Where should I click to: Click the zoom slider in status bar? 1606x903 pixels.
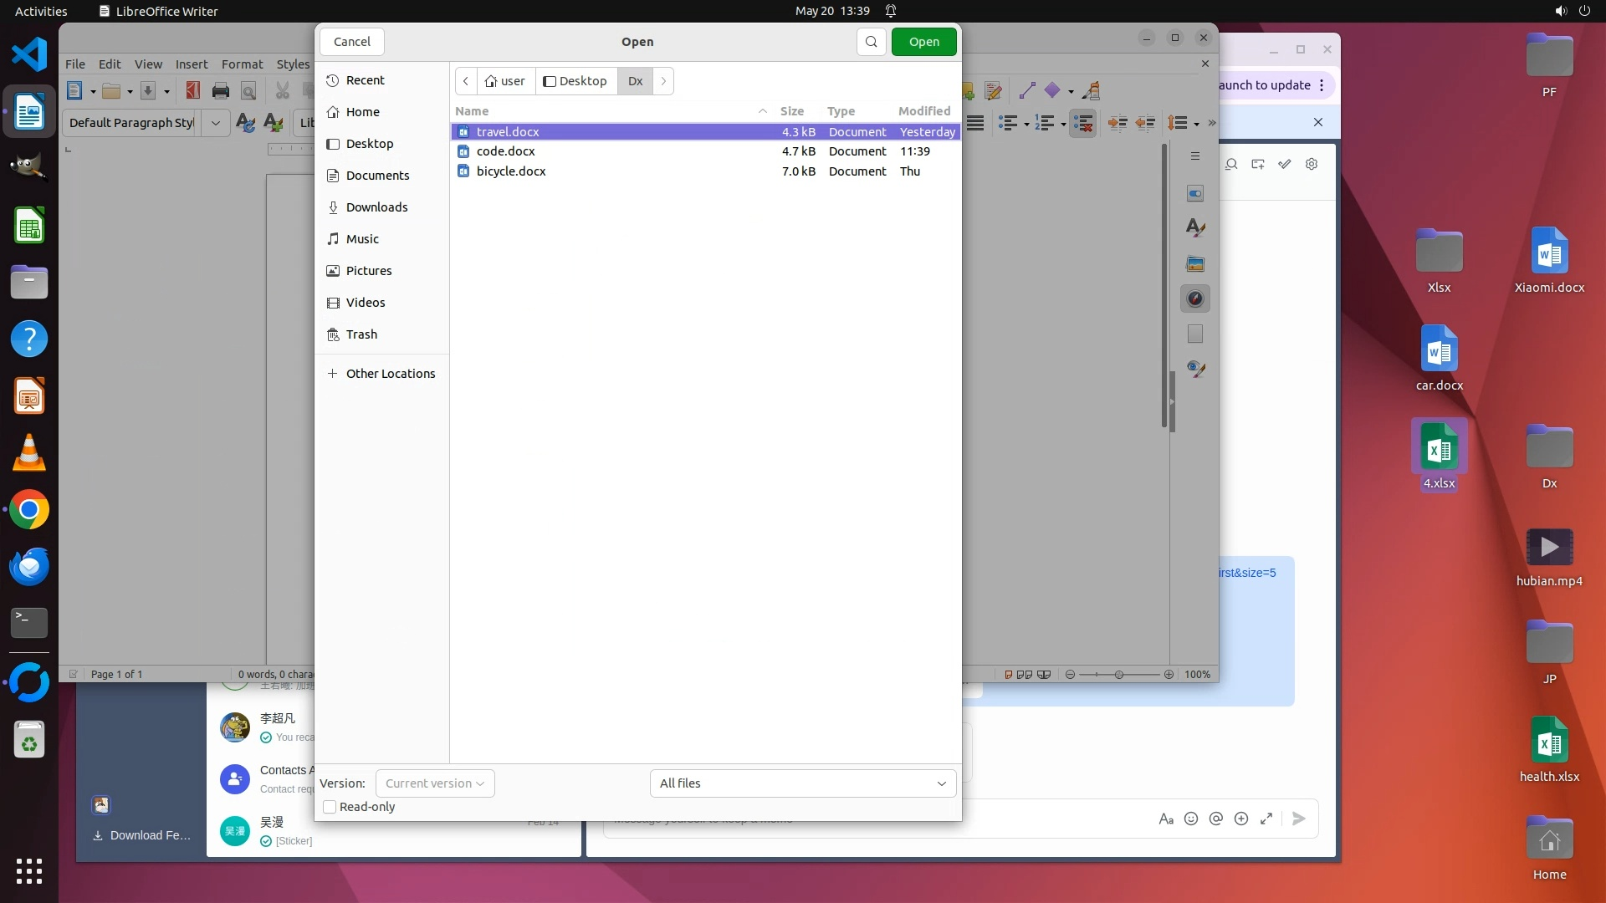click(1118, 675)
